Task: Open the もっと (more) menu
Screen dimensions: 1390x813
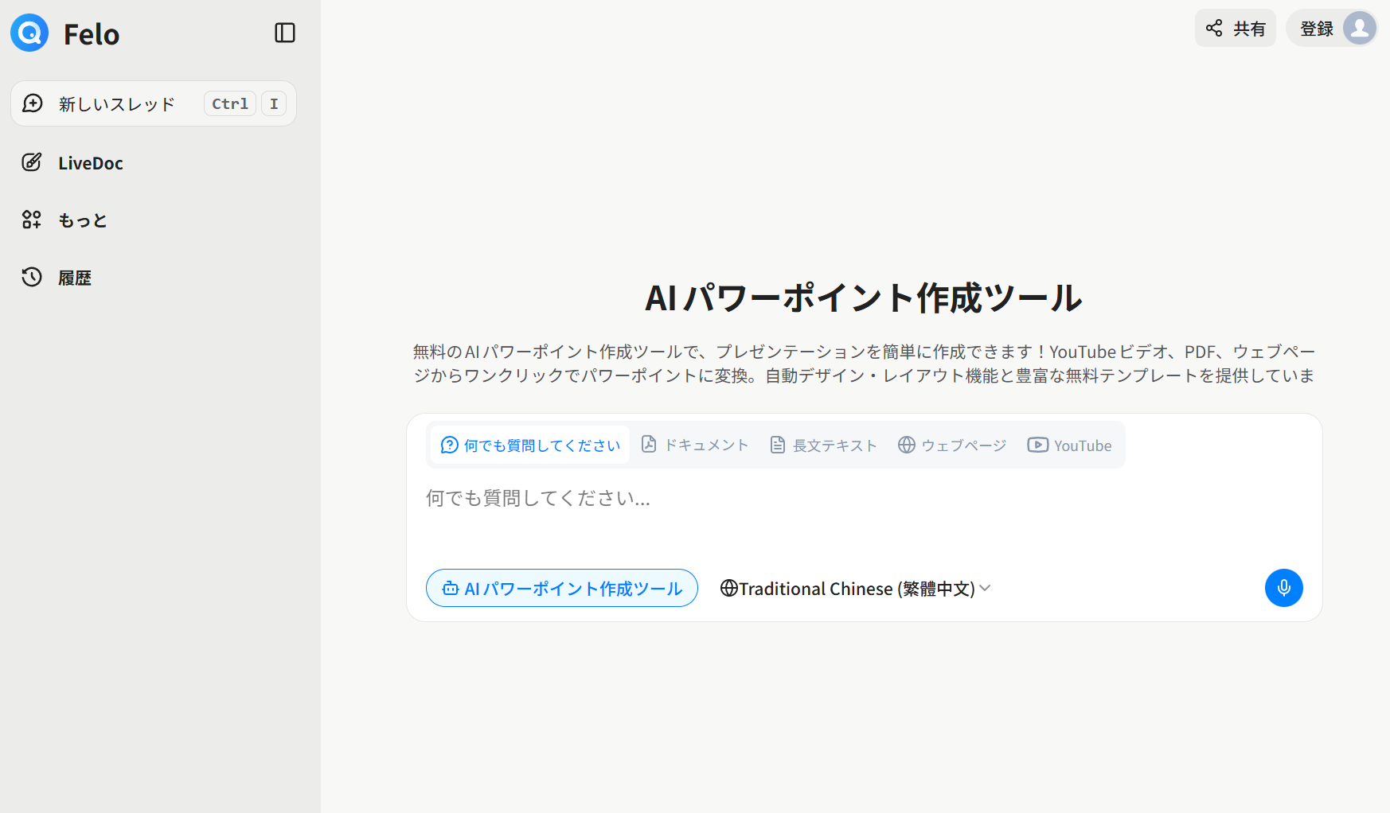Action: click(82, 220)
